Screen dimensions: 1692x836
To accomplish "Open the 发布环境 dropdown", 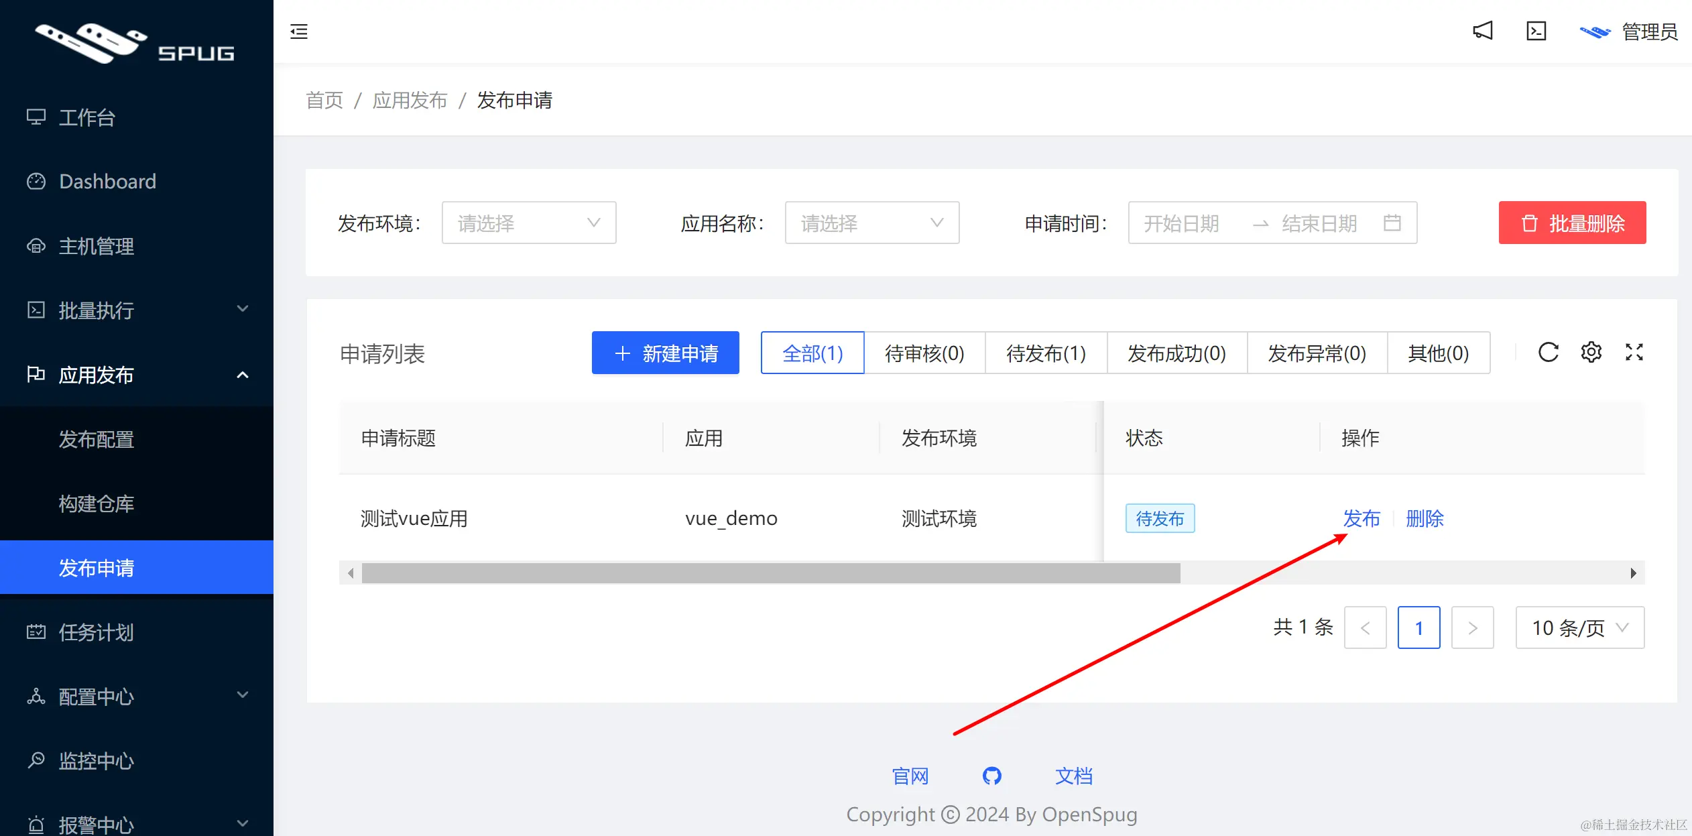I will pos(528,223).
